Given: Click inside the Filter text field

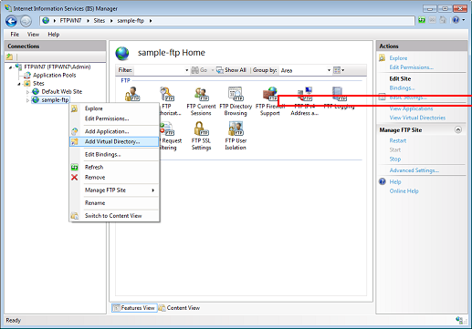Looking at the screenshot, I should pos(161,70).
